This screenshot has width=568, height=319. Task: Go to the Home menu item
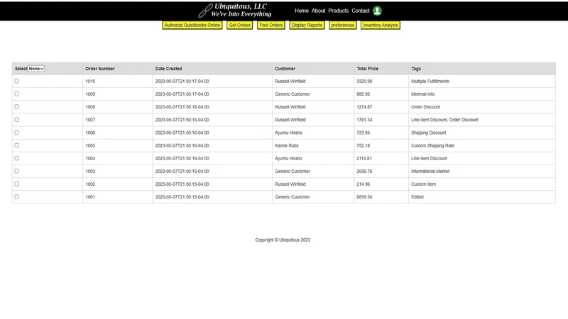[301, 11]
